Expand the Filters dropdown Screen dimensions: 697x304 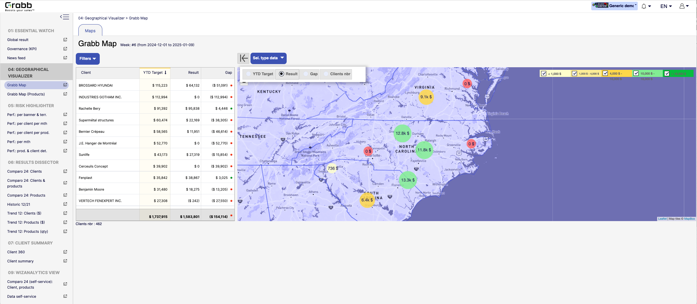(x=88, y=59)
